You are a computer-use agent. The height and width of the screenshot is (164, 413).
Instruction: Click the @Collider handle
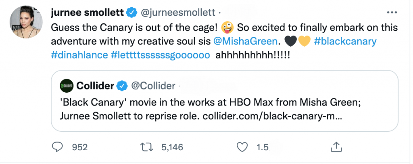click(153, 85)
